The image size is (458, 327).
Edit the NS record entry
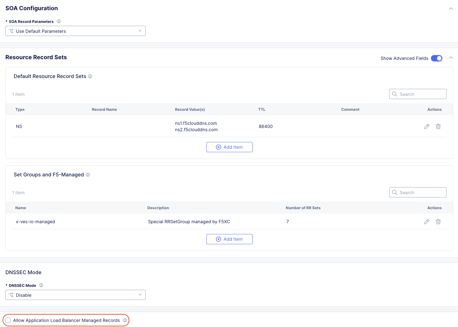pyautogui.click(x=426, y=126)
